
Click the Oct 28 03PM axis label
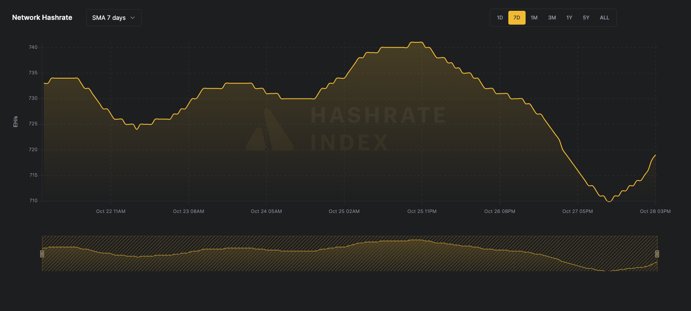pos(655,211)
